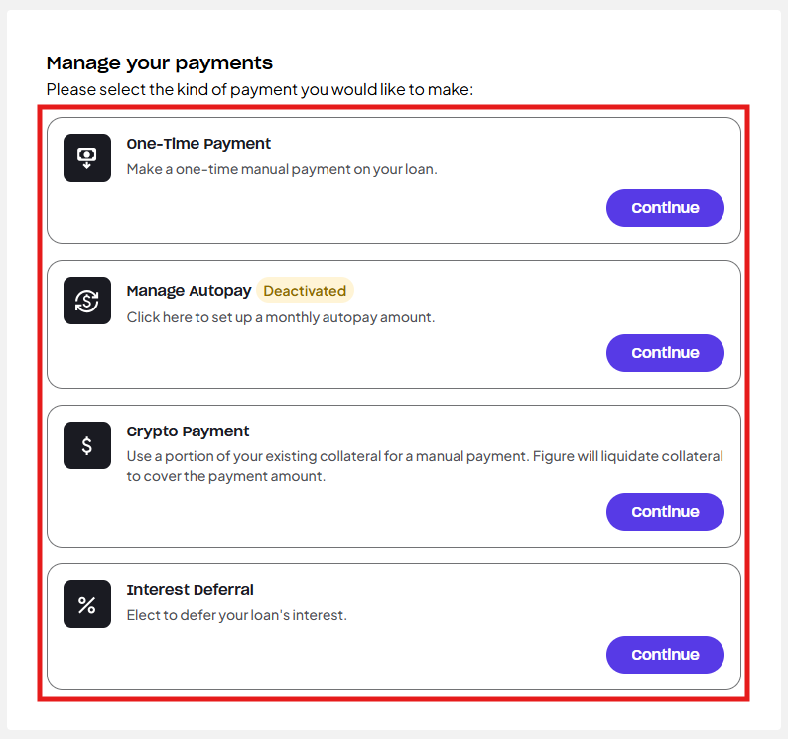Continue with Crypto Payment option
Screen dimensions: 788x739
(x=665, y=512)
